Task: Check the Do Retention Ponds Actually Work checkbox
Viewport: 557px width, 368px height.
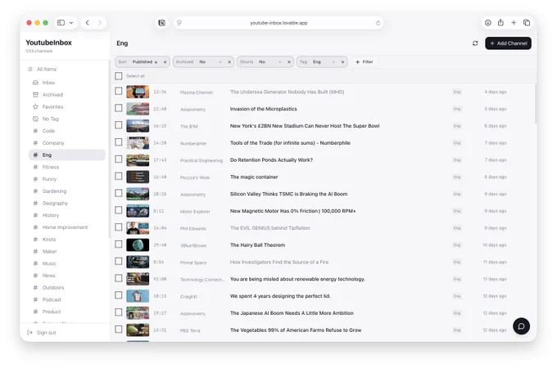Action: pyautogui.click(x=119, y=159)
